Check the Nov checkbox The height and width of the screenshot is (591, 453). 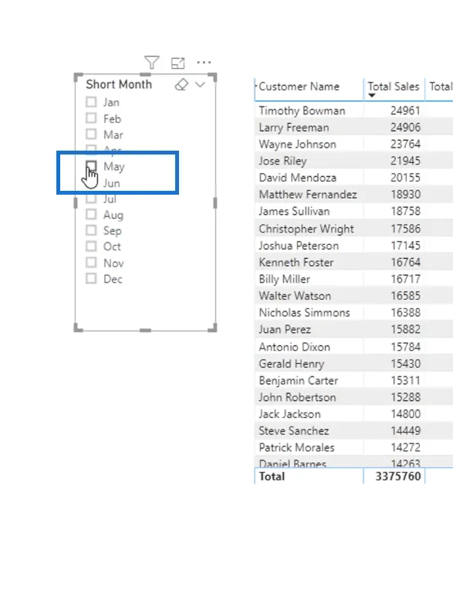91,263
